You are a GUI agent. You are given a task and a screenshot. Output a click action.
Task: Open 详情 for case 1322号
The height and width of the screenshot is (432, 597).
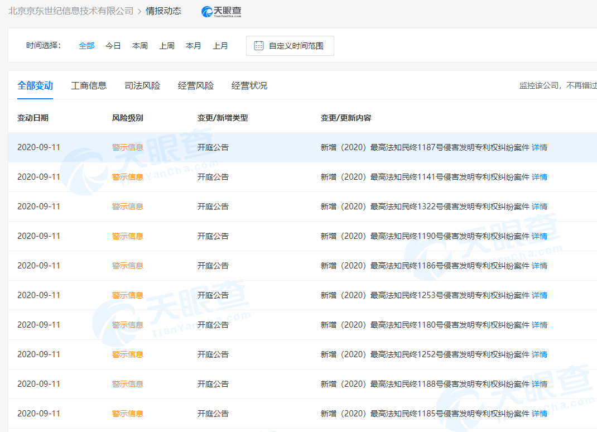[x=540, y=207]
